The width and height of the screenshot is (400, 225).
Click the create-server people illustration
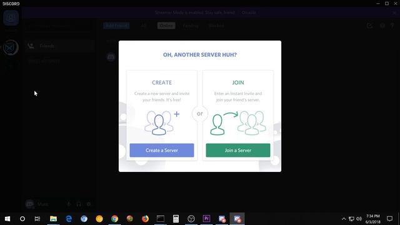tap(162, 122)
